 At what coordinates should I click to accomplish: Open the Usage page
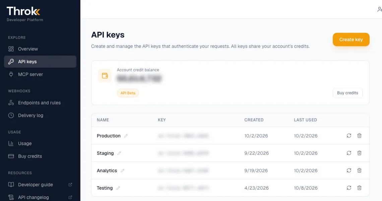tap(40, 143)
